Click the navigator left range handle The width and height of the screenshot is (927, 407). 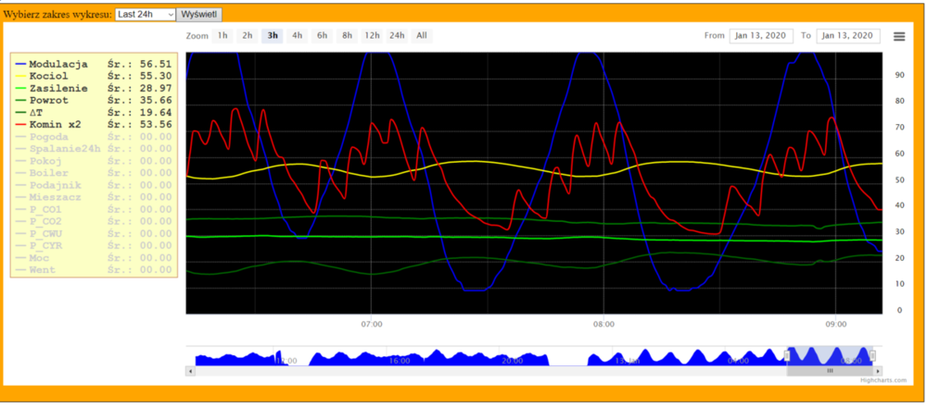click(787, 355)
